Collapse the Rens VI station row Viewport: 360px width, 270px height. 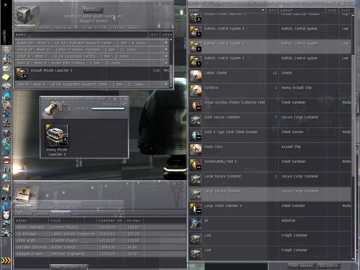coord(166,63)
